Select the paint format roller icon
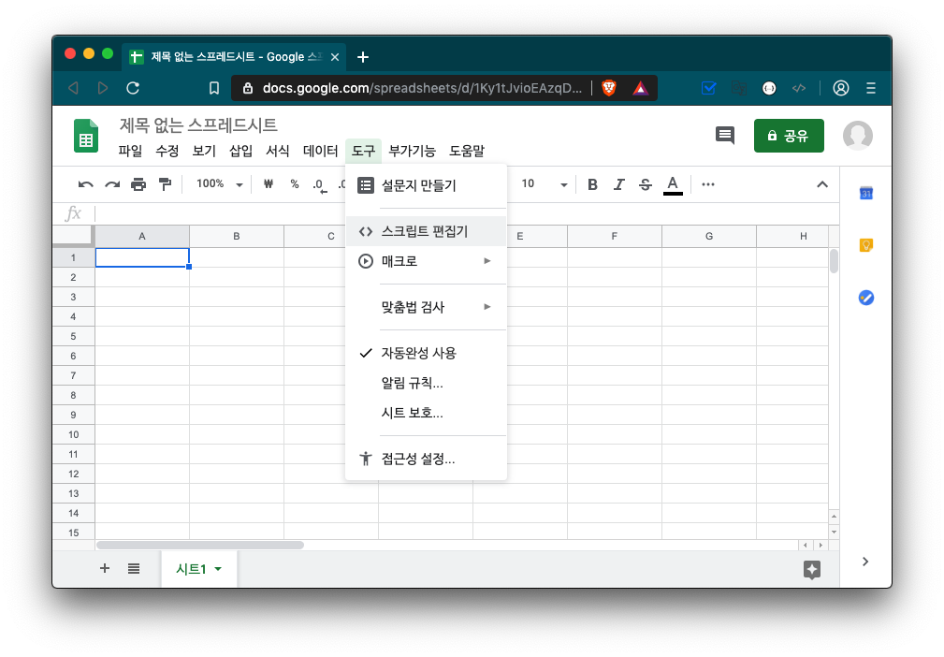The image size is (944, 657). (165, 184)
